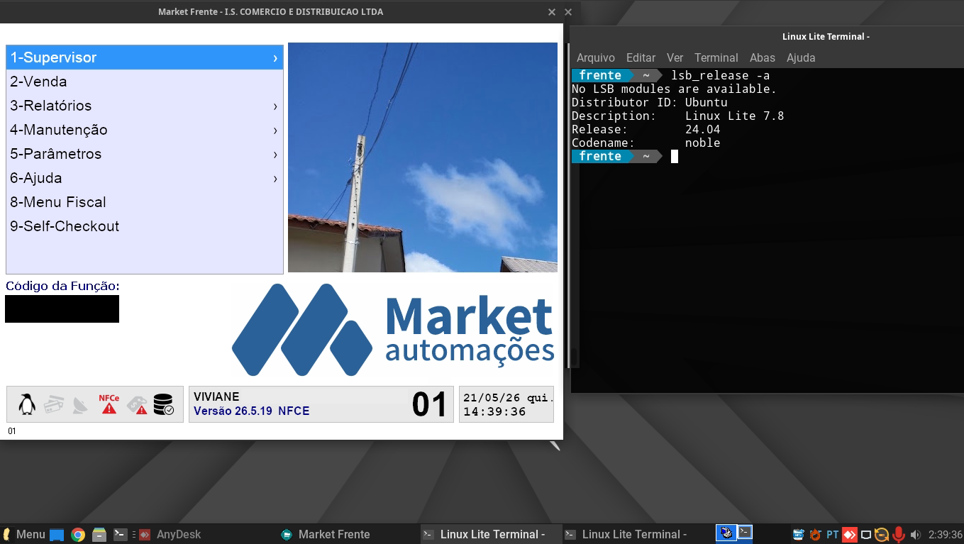
Task: Click the date '21/05/26 qui.'
Action: (x=508, y=398)
